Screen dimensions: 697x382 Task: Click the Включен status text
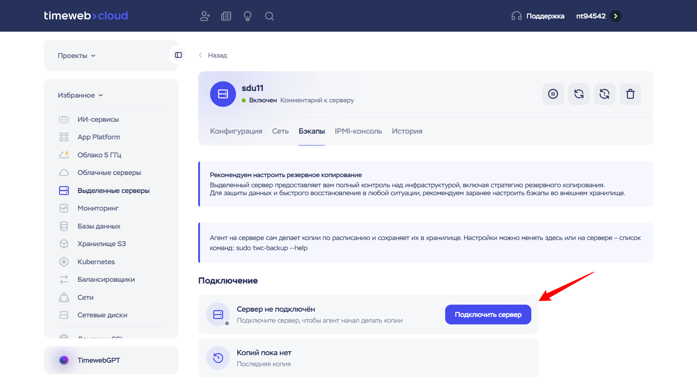click(263, 100)
